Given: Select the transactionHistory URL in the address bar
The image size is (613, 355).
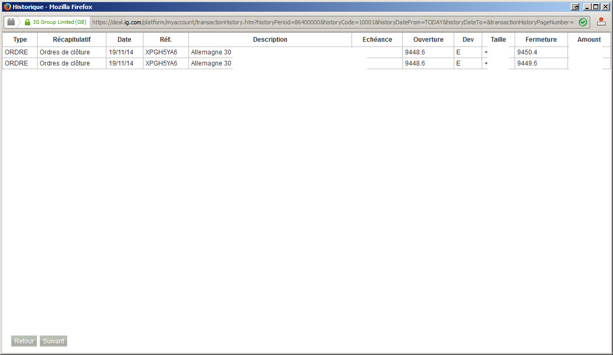Looking at the screenshot, I should pyautogui.click(x=332, y=22).
